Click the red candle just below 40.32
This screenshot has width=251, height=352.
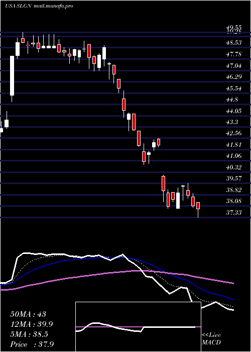point(163,184)
